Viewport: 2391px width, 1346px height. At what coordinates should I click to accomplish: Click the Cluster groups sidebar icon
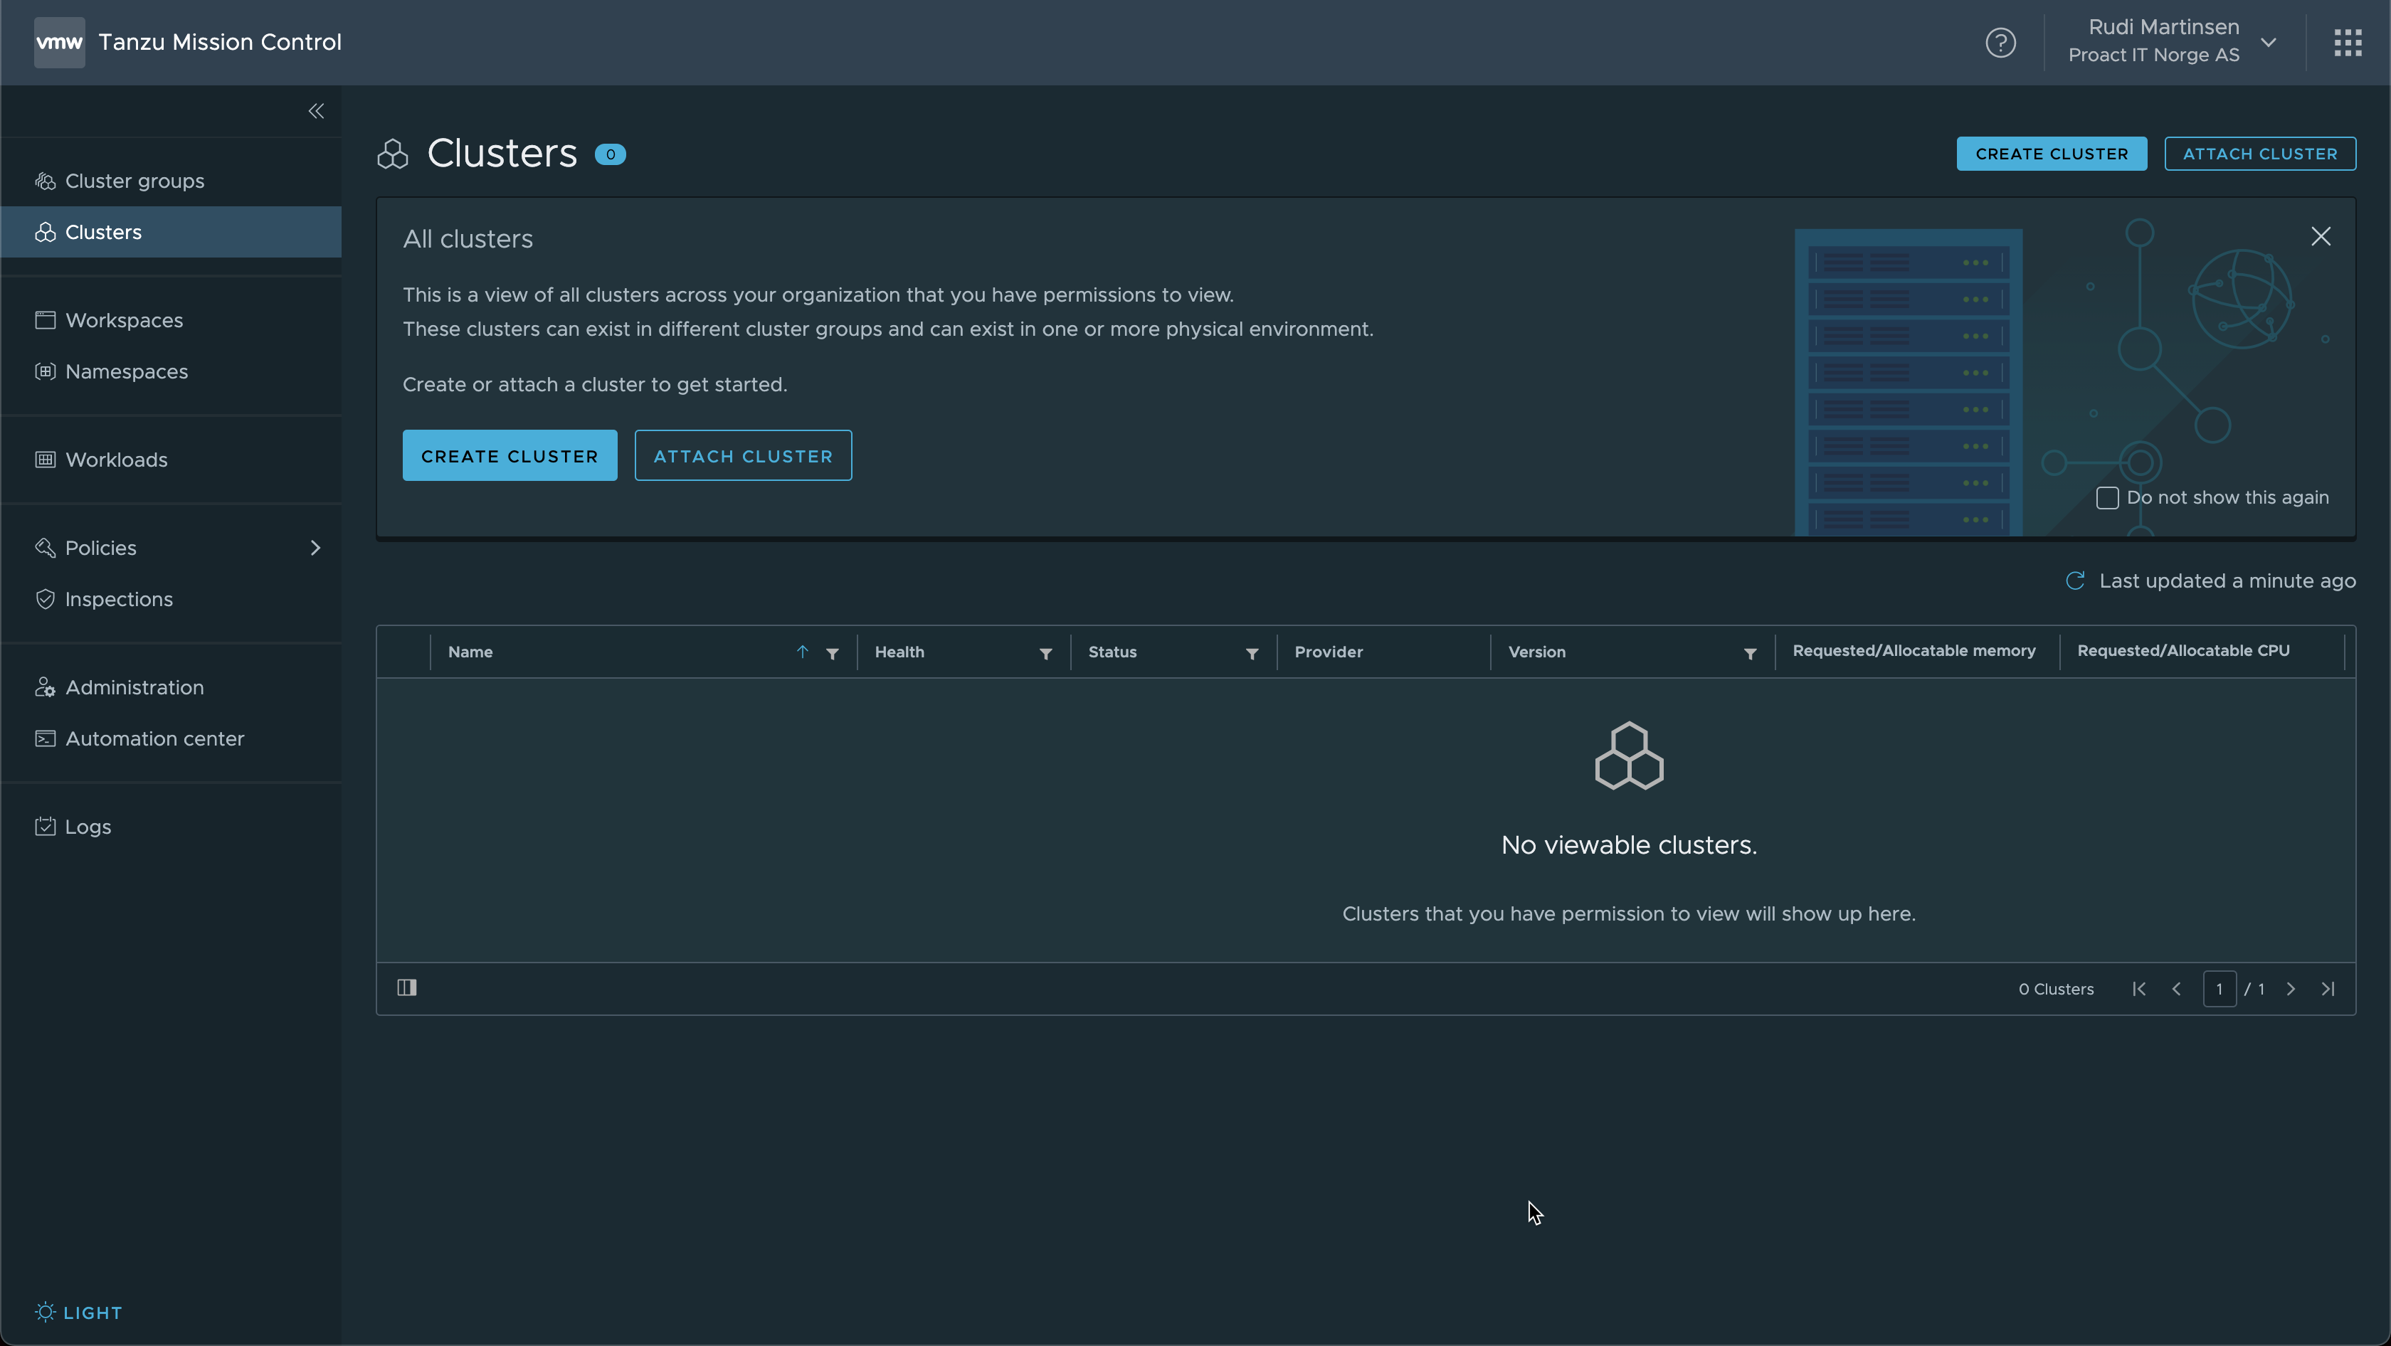coord(46,181)
